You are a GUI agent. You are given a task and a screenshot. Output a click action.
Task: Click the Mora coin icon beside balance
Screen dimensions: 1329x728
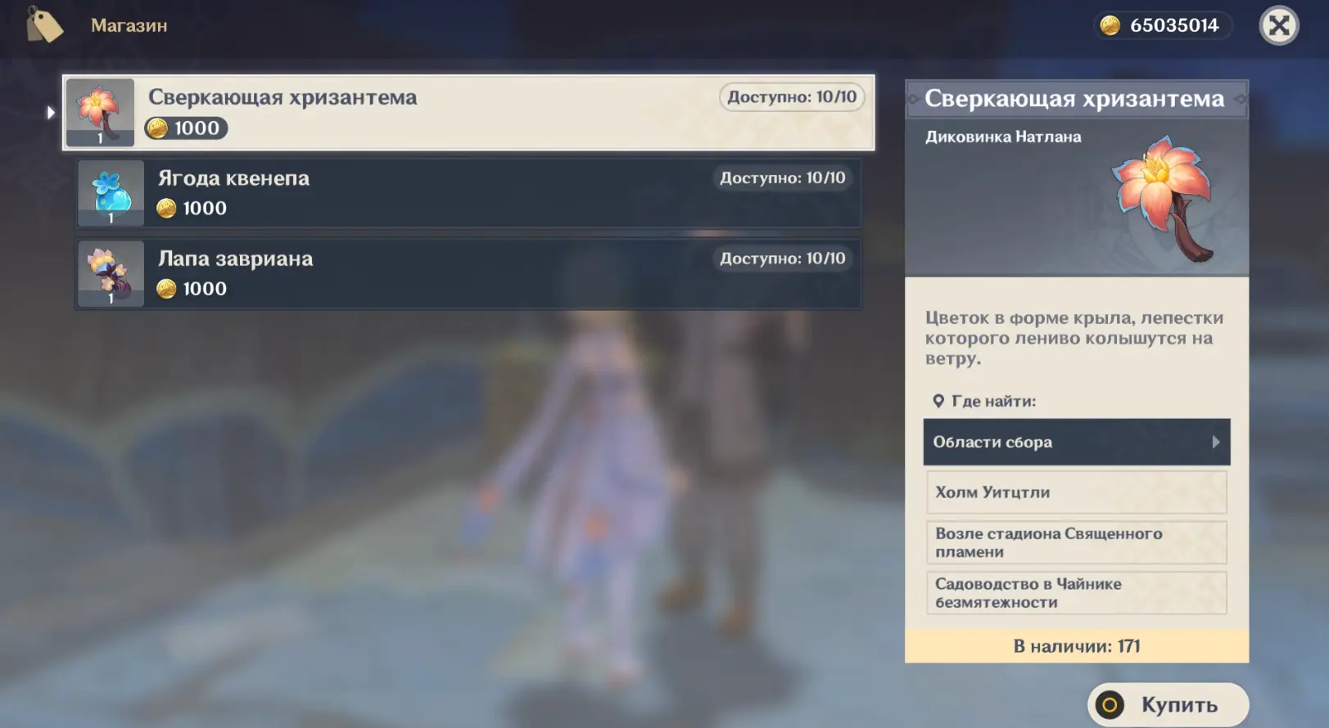point(1110,25)
